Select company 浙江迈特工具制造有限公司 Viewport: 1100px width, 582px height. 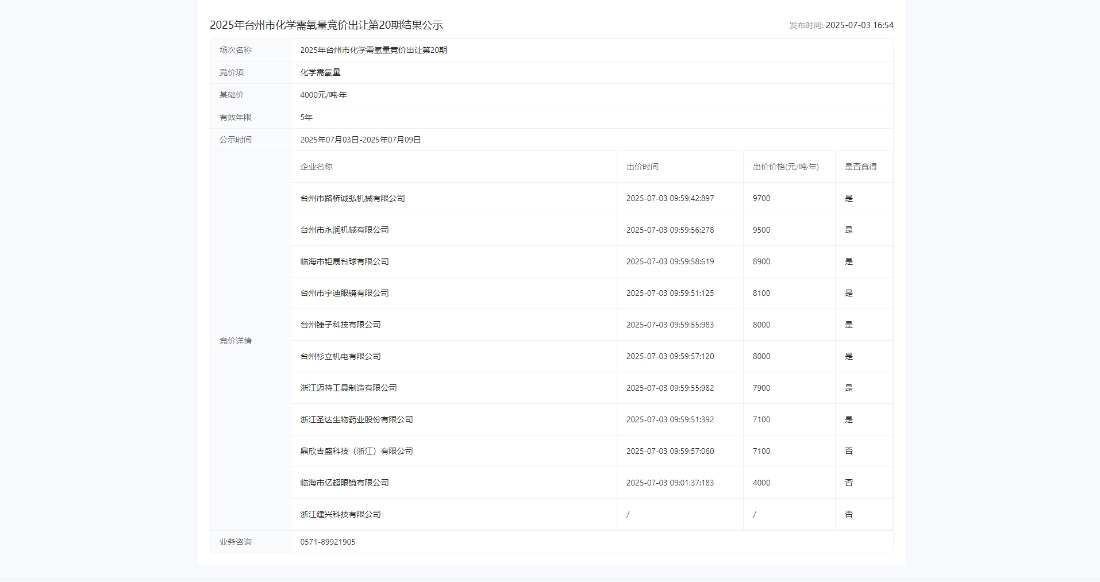coord(348,388)
